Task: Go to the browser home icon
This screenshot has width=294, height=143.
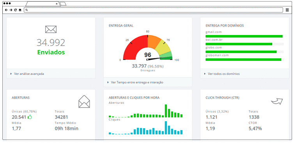Action: pos(20,10)
